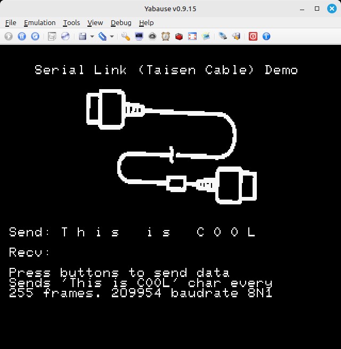Take a screenshot with the picture icon

click(206, 36)
